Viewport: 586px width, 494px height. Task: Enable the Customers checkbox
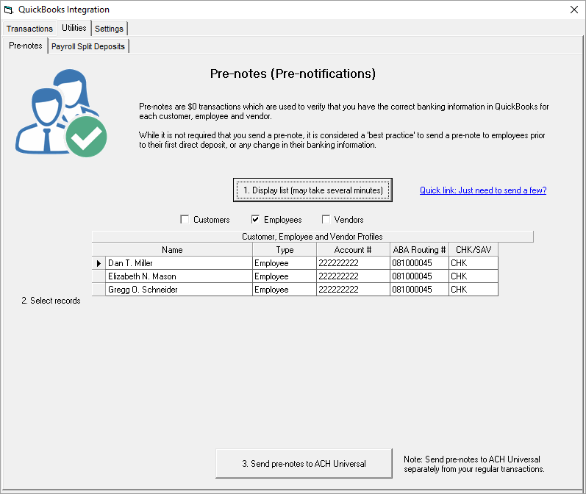tap(185, 220)
